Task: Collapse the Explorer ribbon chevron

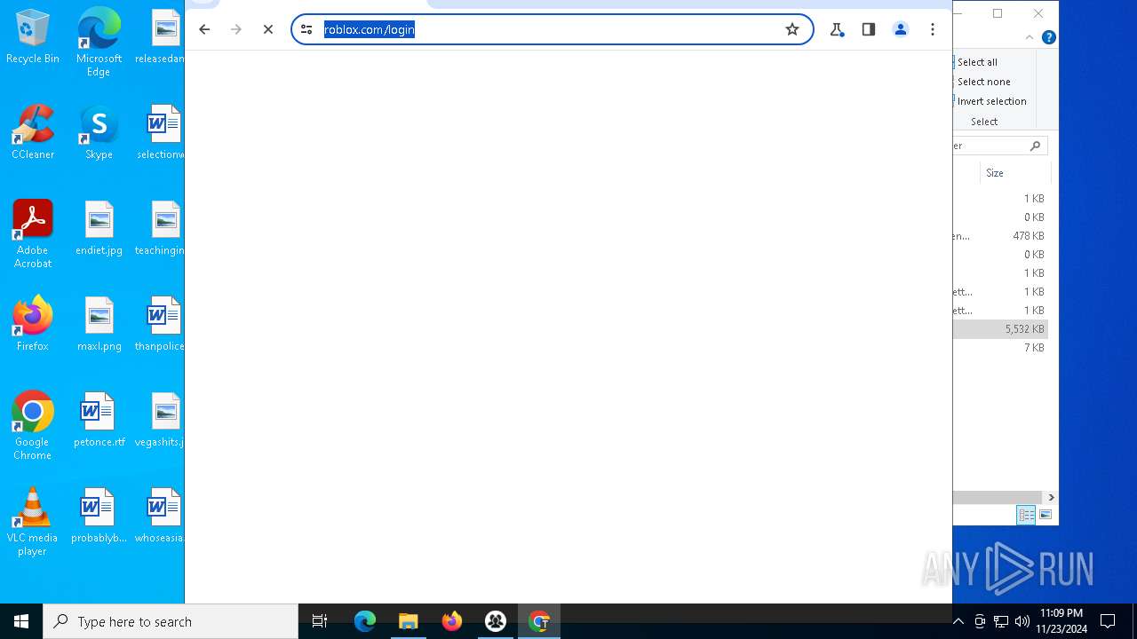Action: [1030, 37]
